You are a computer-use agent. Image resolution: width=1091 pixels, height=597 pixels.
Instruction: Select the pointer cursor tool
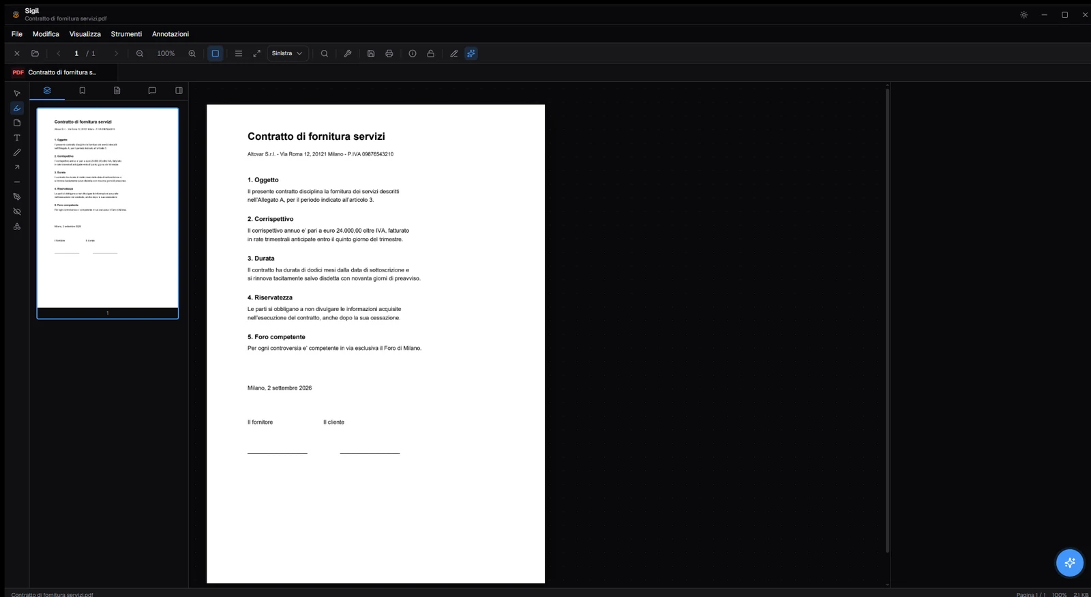click(x=17, y=93)
